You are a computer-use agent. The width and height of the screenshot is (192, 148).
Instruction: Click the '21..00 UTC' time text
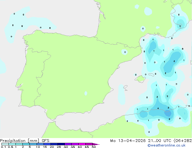tap(160, 141)
